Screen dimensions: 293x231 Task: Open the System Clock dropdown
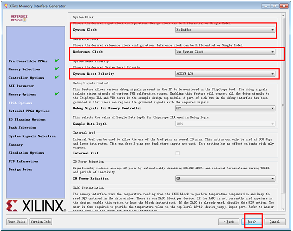tap(225, 30)
